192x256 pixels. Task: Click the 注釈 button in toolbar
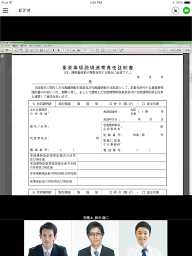pyautogui.click(x=187, y=50)
